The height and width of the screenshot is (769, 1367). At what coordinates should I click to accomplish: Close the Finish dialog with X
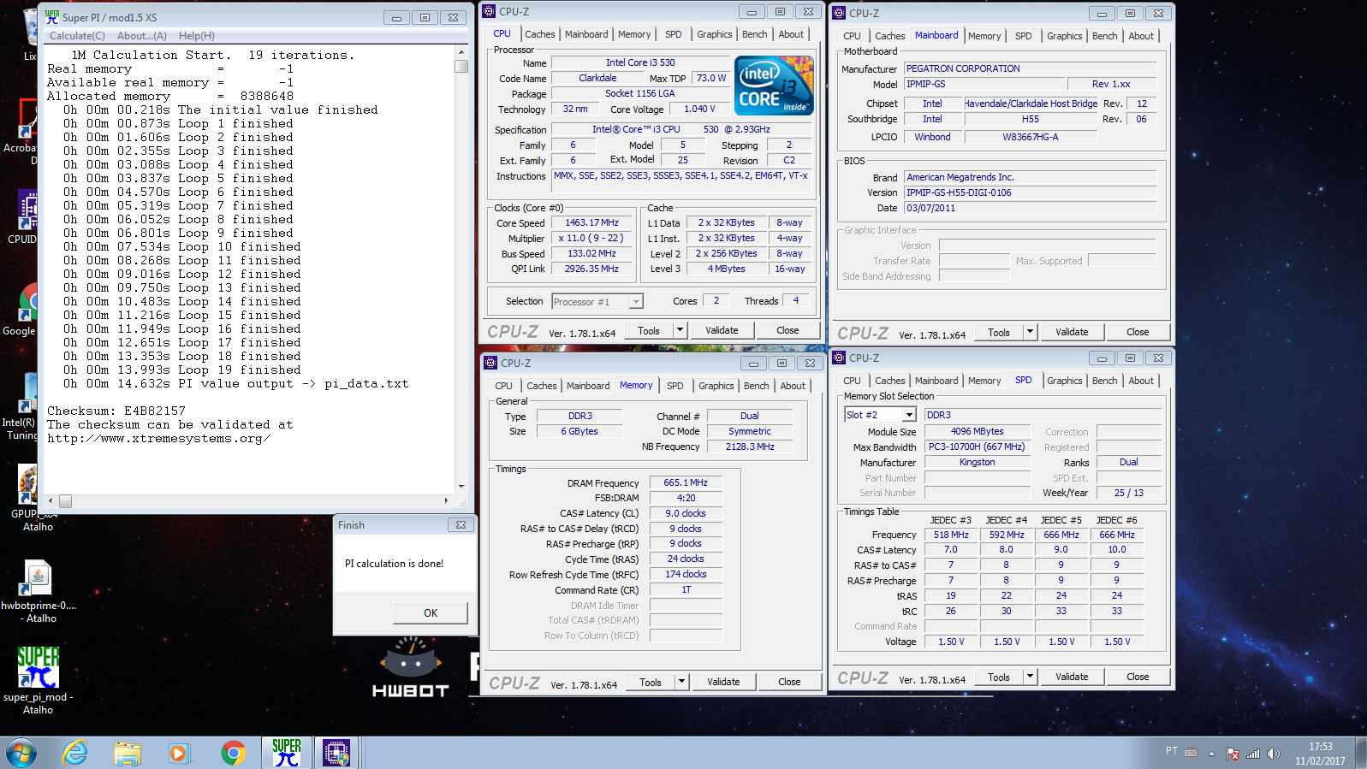(461, 524)
